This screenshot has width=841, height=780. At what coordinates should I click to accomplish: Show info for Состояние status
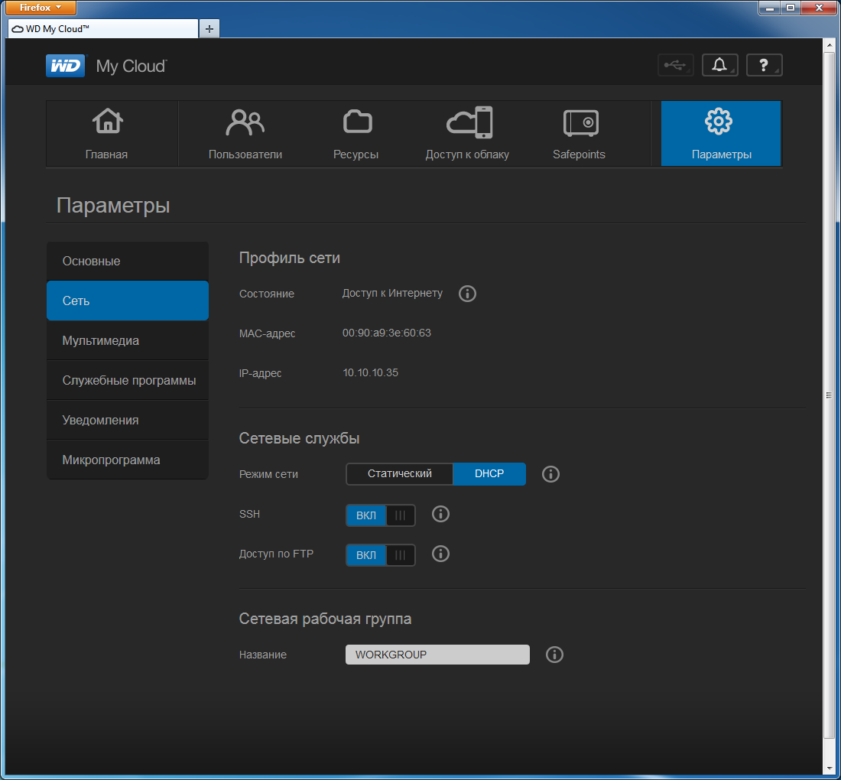[x=467, y=294]
